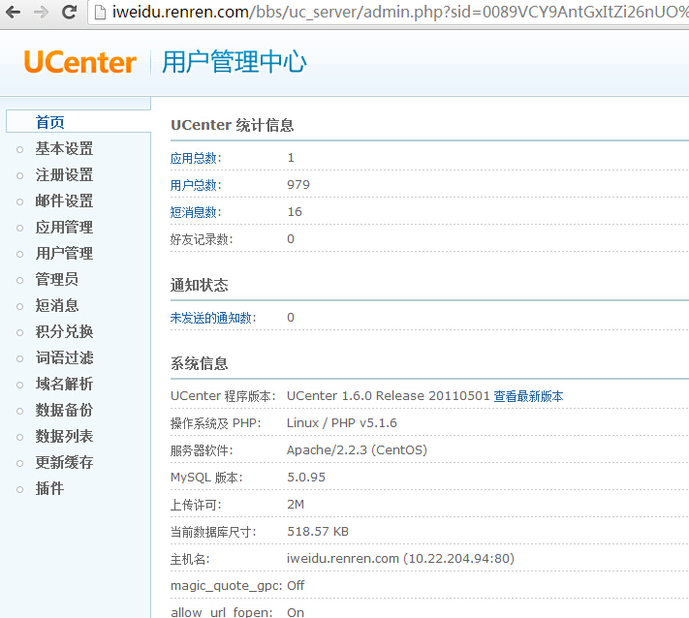Click the browser back arrow
The height and width of the screenshot is (618, 689).
[x=14, y=12]
